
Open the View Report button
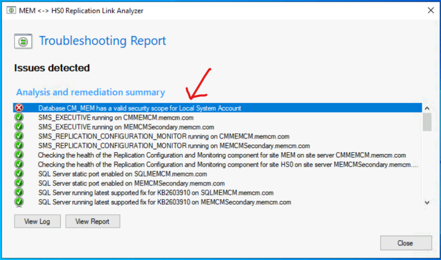click(93, 221)
